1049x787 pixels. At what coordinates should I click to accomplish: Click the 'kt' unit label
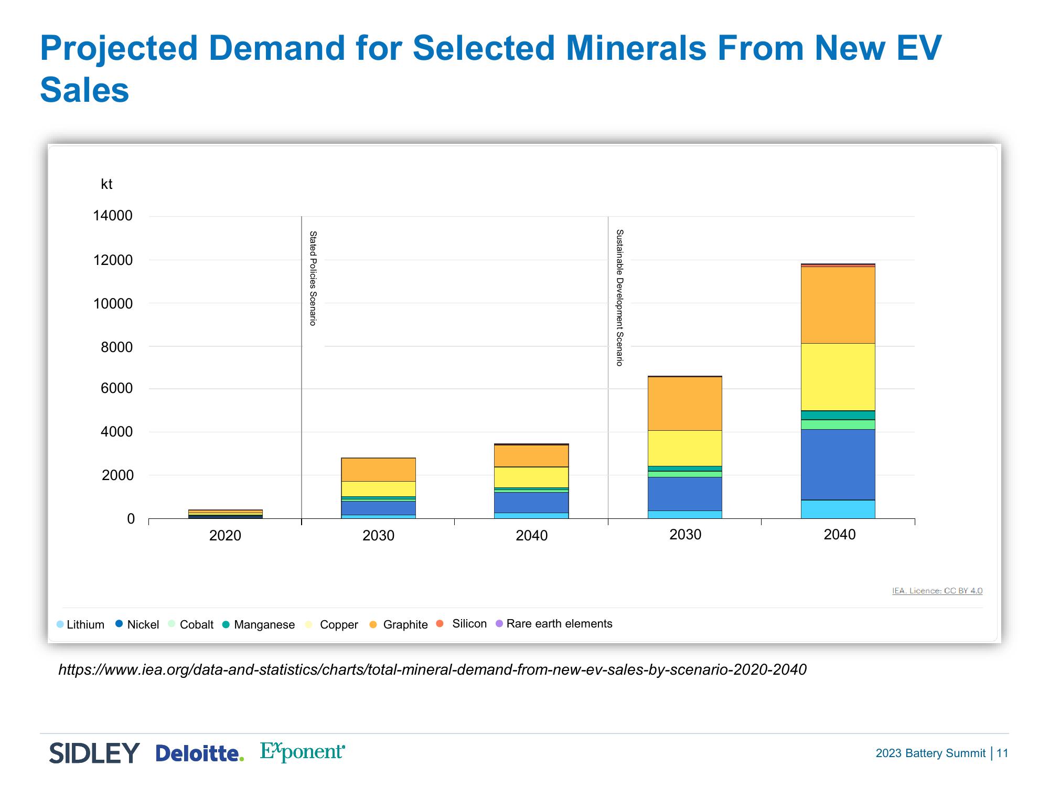click(x=106, y=184)
